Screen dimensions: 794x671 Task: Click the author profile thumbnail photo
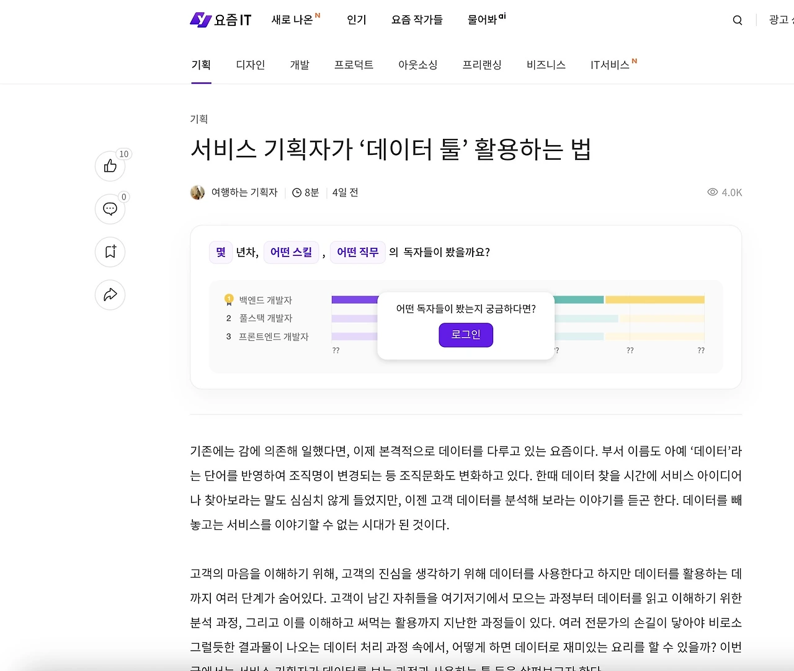click(197, 192)
